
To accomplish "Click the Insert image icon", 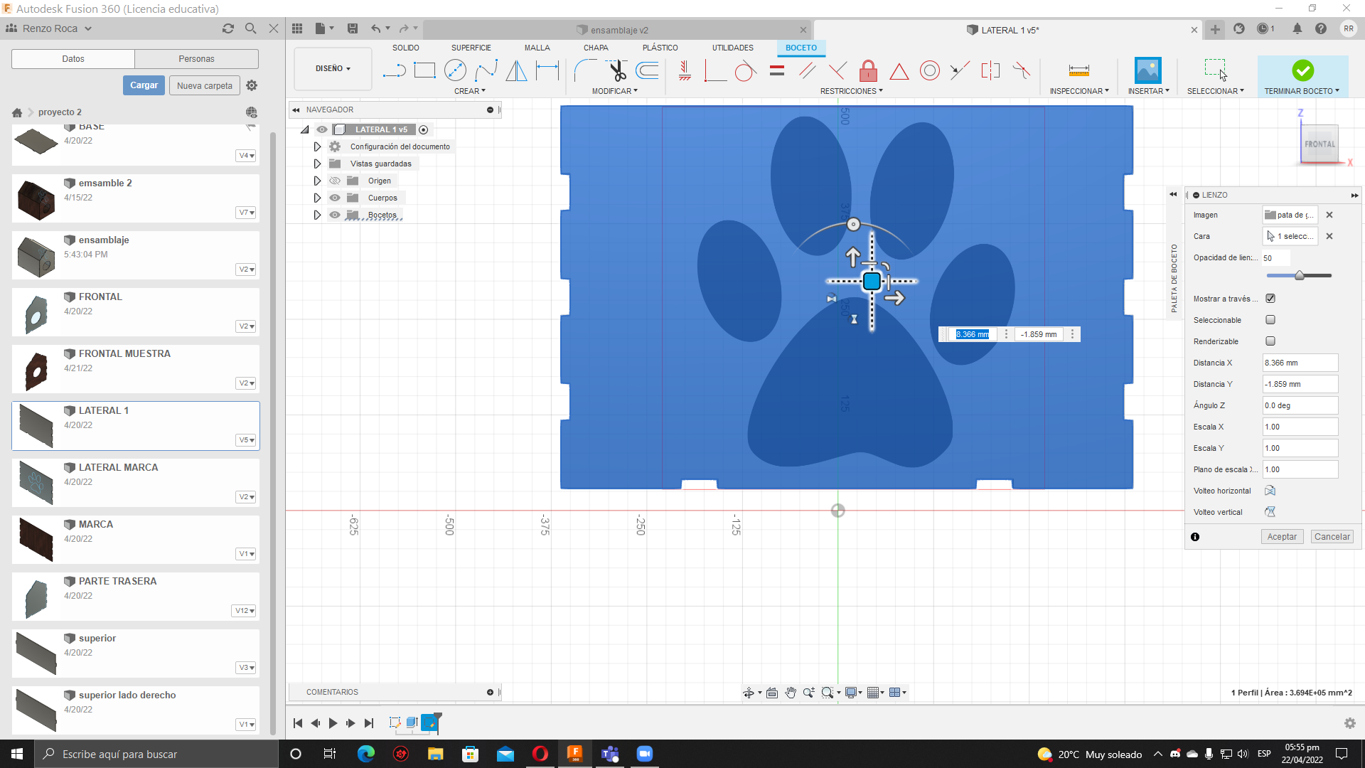I will [1147, 70].
